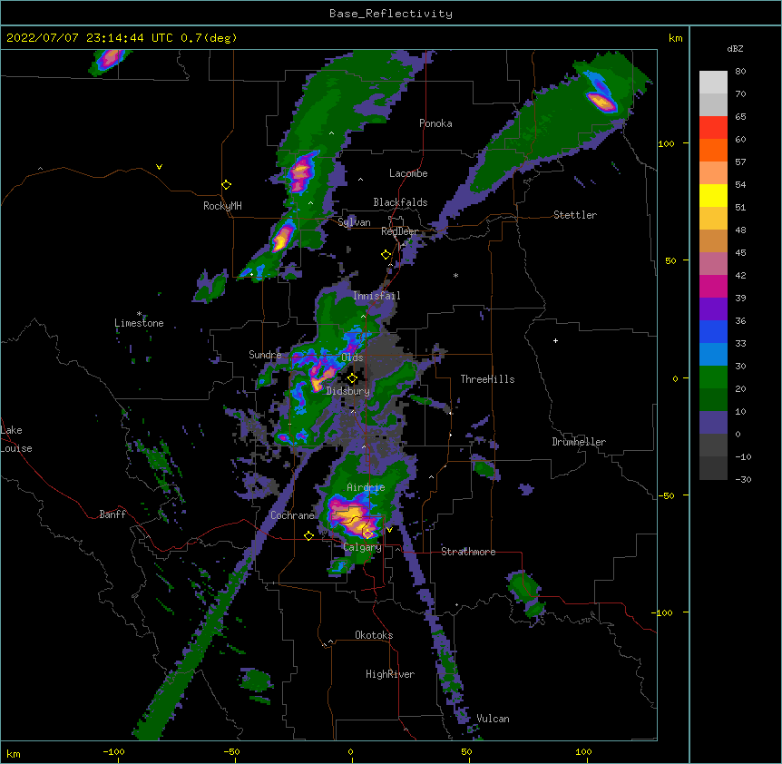This screenshot has height=764, width=782.
Task: Select the bright yellow 51–54 dBZ legend swatch
Action: [x=713, y=196]
